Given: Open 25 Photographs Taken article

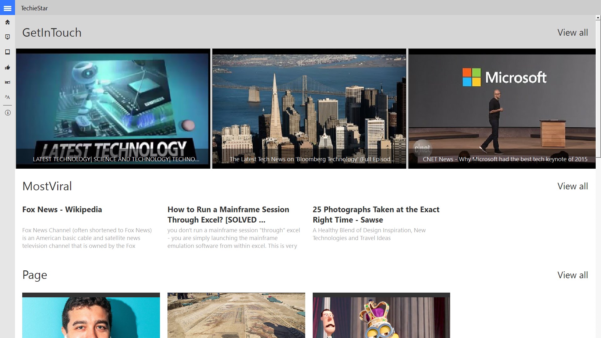Looking at the screenshot, I should (376, 214).
